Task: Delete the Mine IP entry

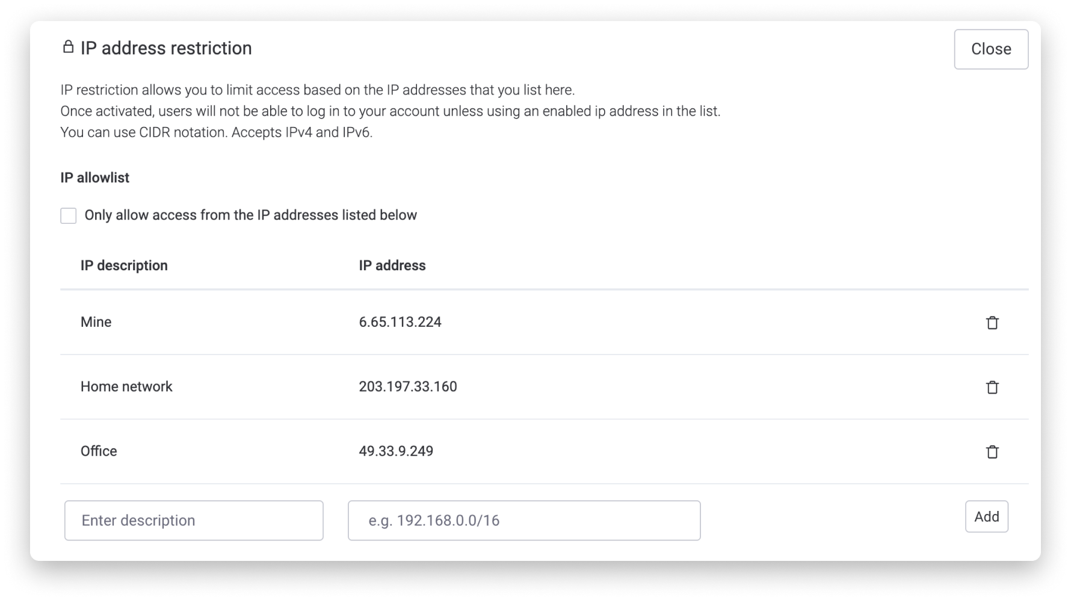Action: click(x=992, y=323)
